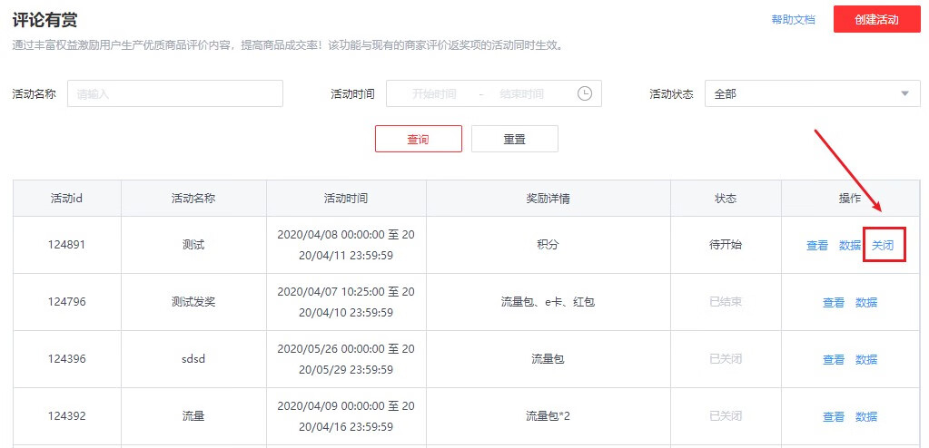
Task: Click the 已结束 status cell
Action: click(x=726, y=302)
